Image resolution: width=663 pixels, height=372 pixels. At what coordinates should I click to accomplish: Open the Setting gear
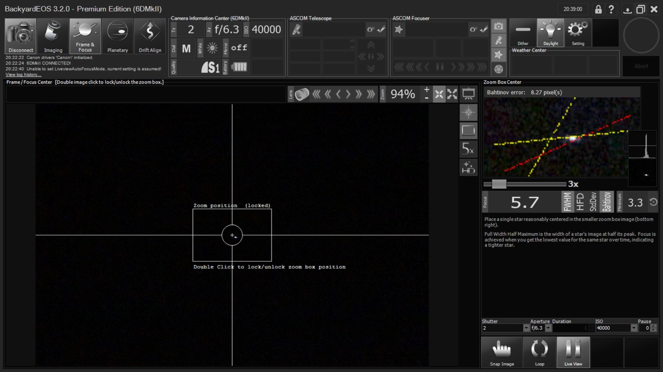(578, 33)
